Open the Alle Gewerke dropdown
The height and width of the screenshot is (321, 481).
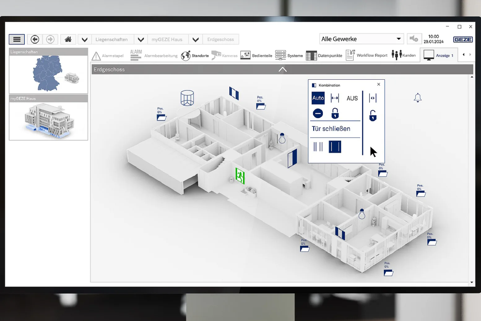point(362,39)
